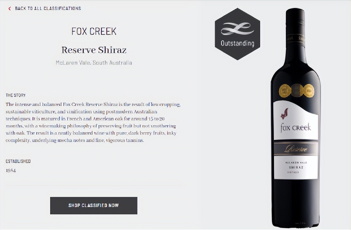Click the FOX CREEK winery heading

click(94, 31)
